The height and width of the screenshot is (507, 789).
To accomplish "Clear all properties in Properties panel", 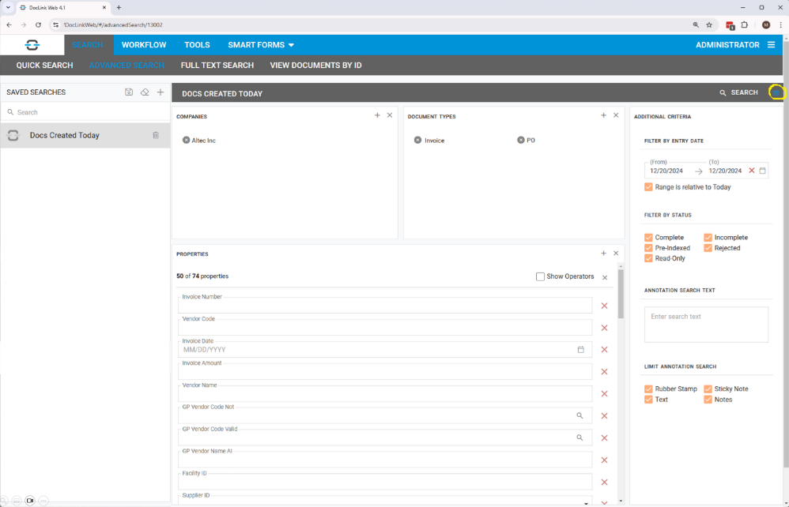I will coord(616,253).
